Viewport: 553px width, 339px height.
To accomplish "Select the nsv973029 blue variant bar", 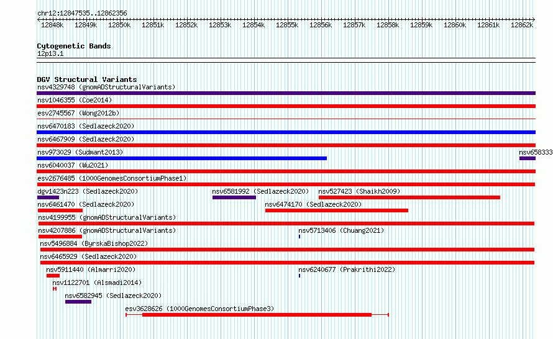I will coord(181,158).
